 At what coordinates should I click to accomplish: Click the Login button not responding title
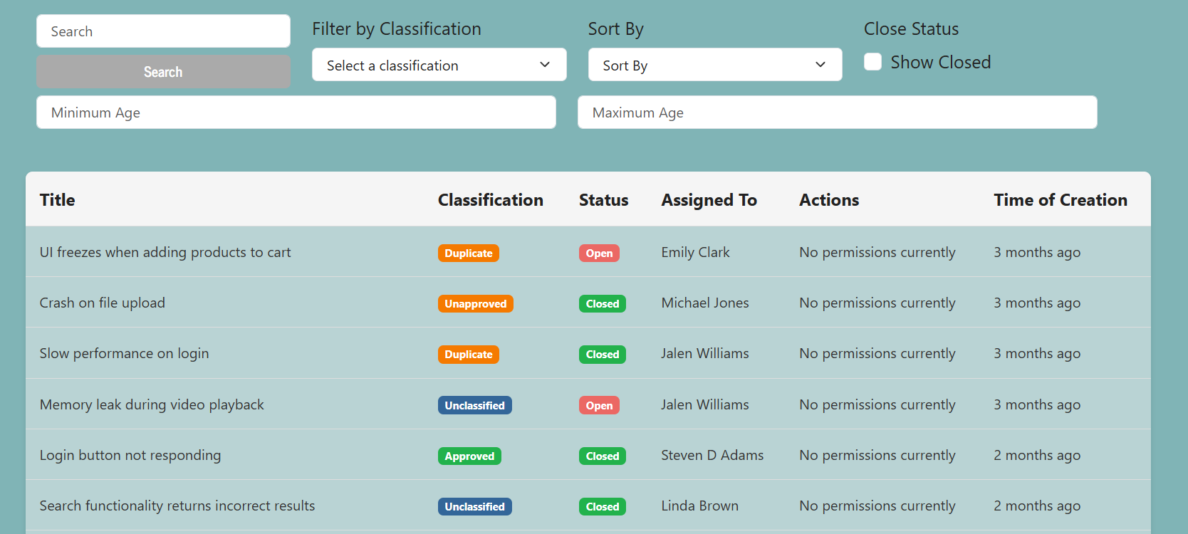coord(130,455)
